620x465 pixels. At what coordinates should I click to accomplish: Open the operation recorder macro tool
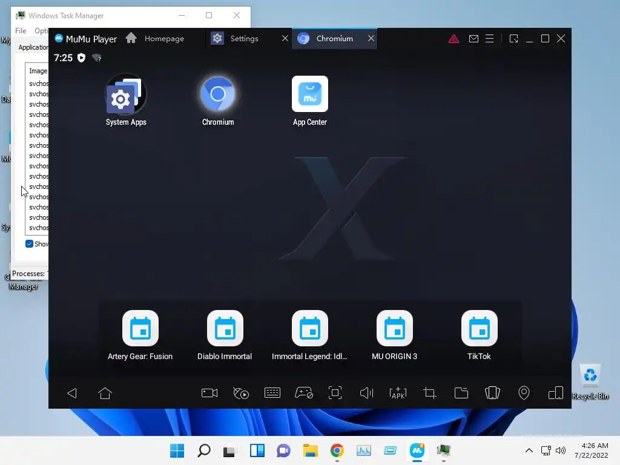click(241, 393)
